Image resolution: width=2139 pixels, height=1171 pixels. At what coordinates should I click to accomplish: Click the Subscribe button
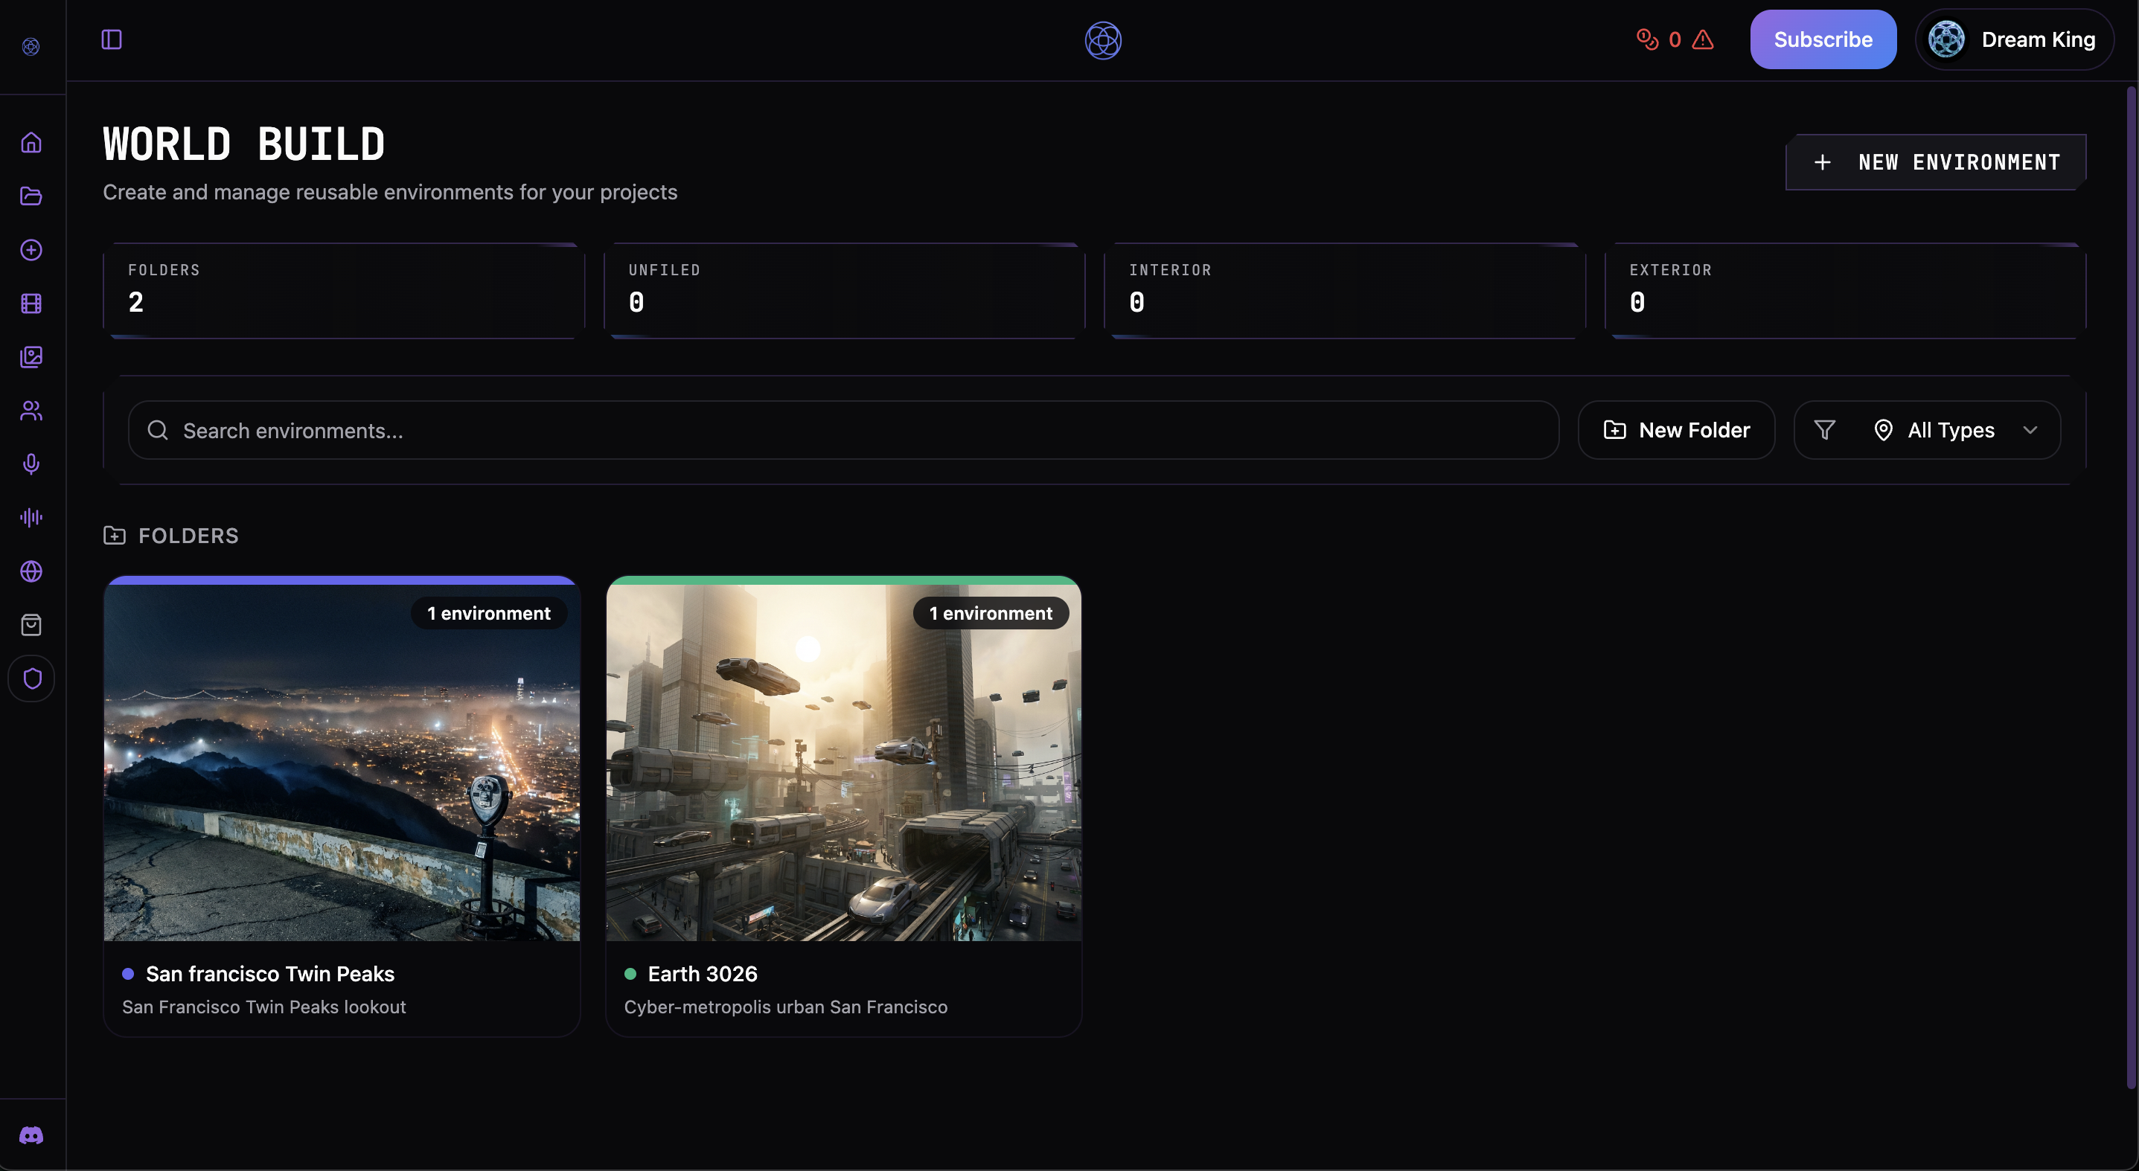[x=1823, y=40]
